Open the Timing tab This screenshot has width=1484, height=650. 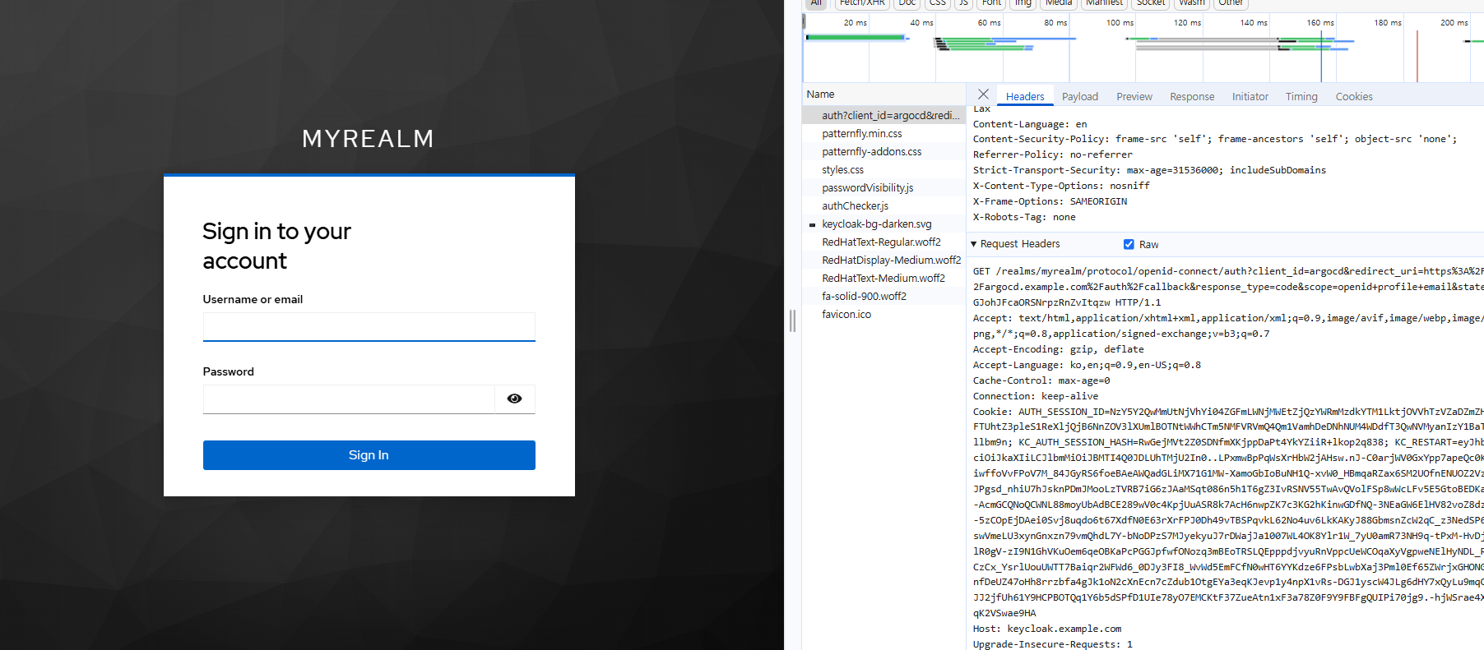[x=1301, y=96]
